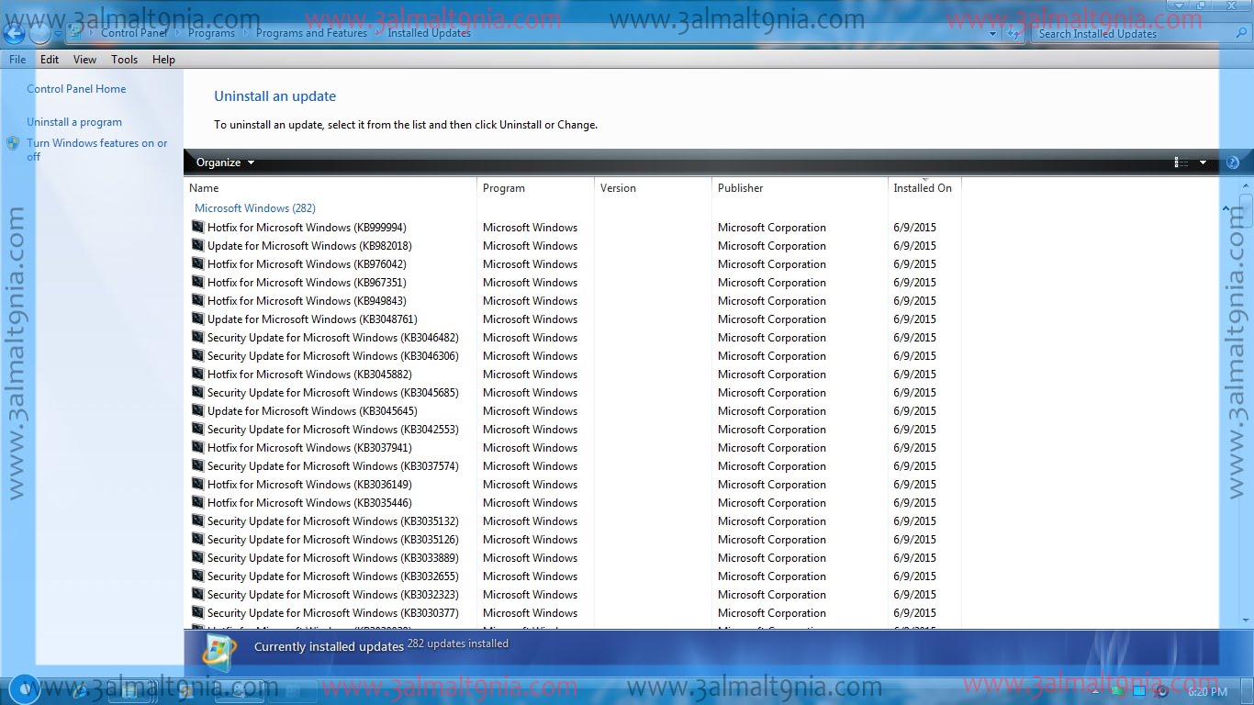Click the shield icon beside Turn Windows features
The height and width of the screenshot is (705, 1254).
click(x=13, y=143)
